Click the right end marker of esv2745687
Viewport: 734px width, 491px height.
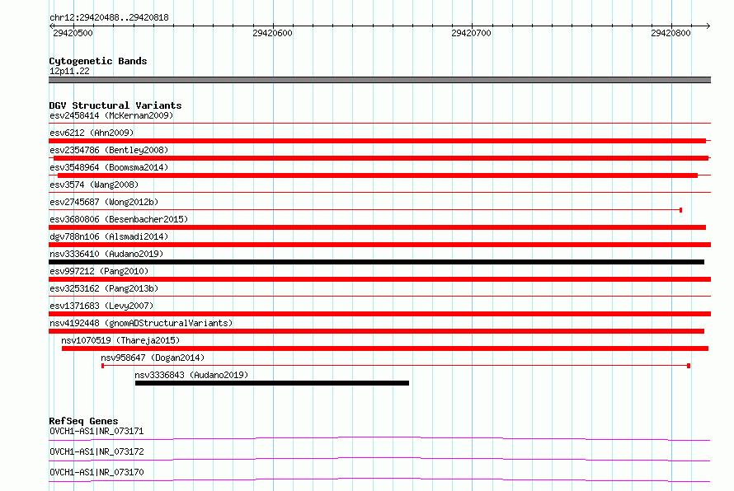pyautogui.click(x=680, y=210)
